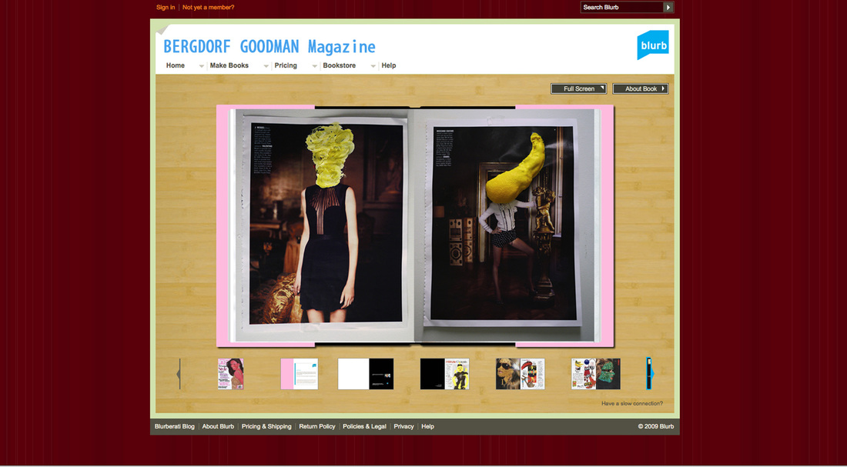Image resolution: width=847 pixels, height=467 pixels.
Task: Open the Make Books menu item
Action: click(x=229, y=65)
